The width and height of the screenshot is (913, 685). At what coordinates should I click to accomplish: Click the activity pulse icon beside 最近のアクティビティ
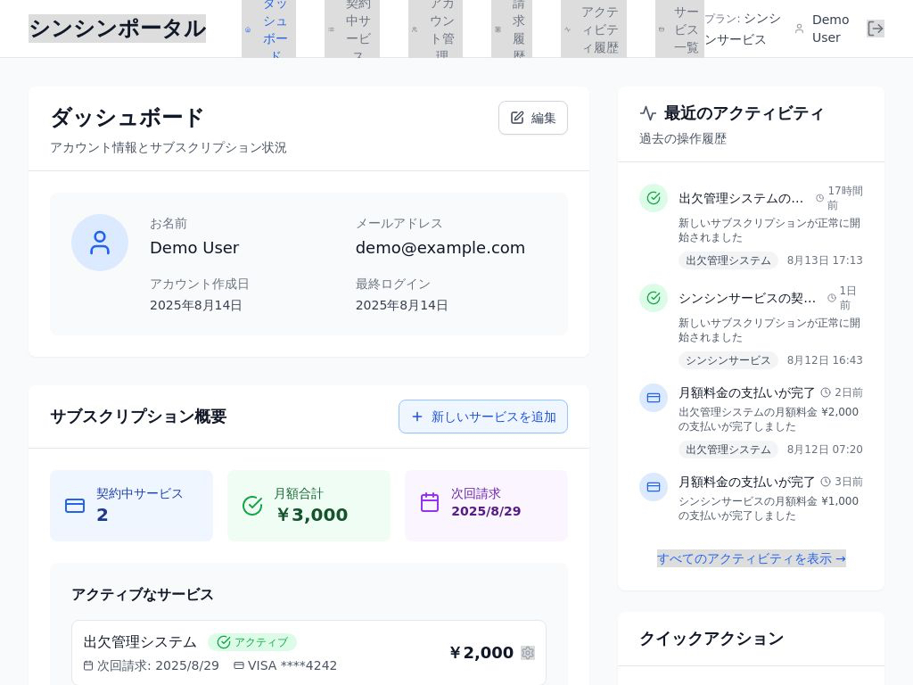pos(648,113)
